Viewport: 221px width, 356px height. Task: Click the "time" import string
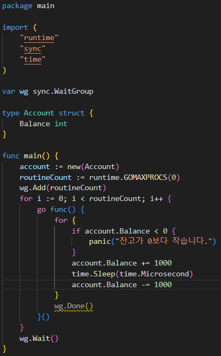(32, 60)
